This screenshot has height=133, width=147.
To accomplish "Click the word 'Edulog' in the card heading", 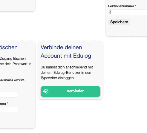I will click(82, 56).
